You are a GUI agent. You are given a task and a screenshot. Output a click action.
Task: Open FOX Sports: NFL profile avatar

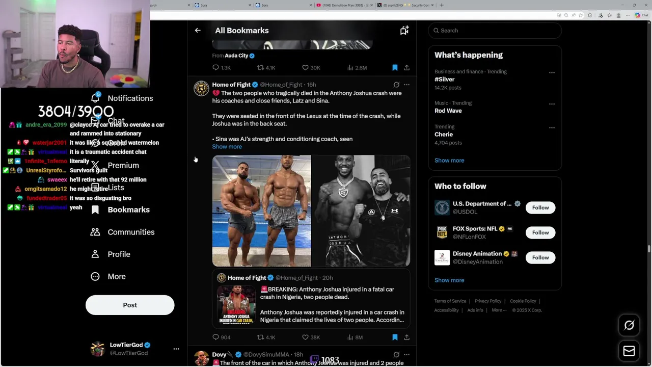(442, 232)
